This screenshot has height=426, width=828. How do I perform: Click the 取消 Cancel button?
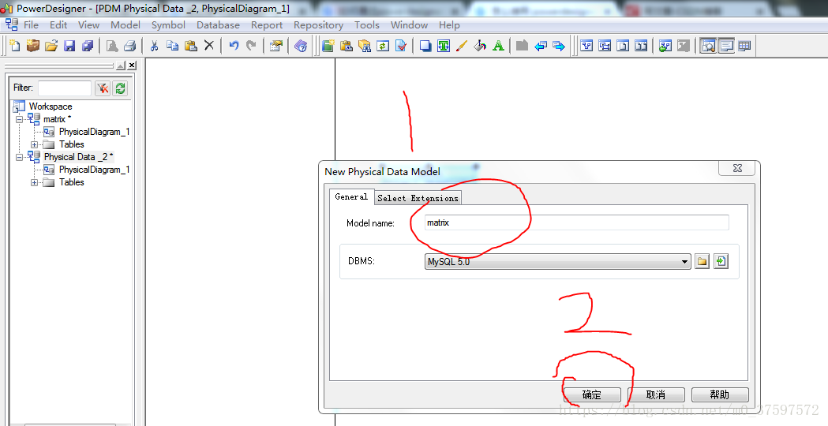[x=656, y=395]
